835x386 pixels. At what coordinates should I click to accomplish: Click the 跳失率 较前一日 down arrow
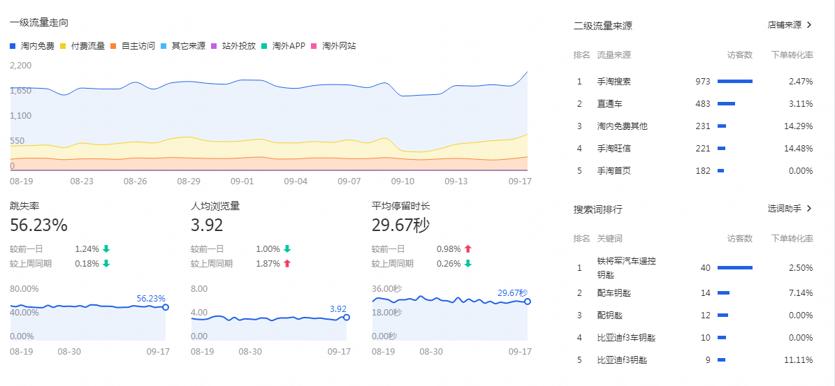[106, 248]
